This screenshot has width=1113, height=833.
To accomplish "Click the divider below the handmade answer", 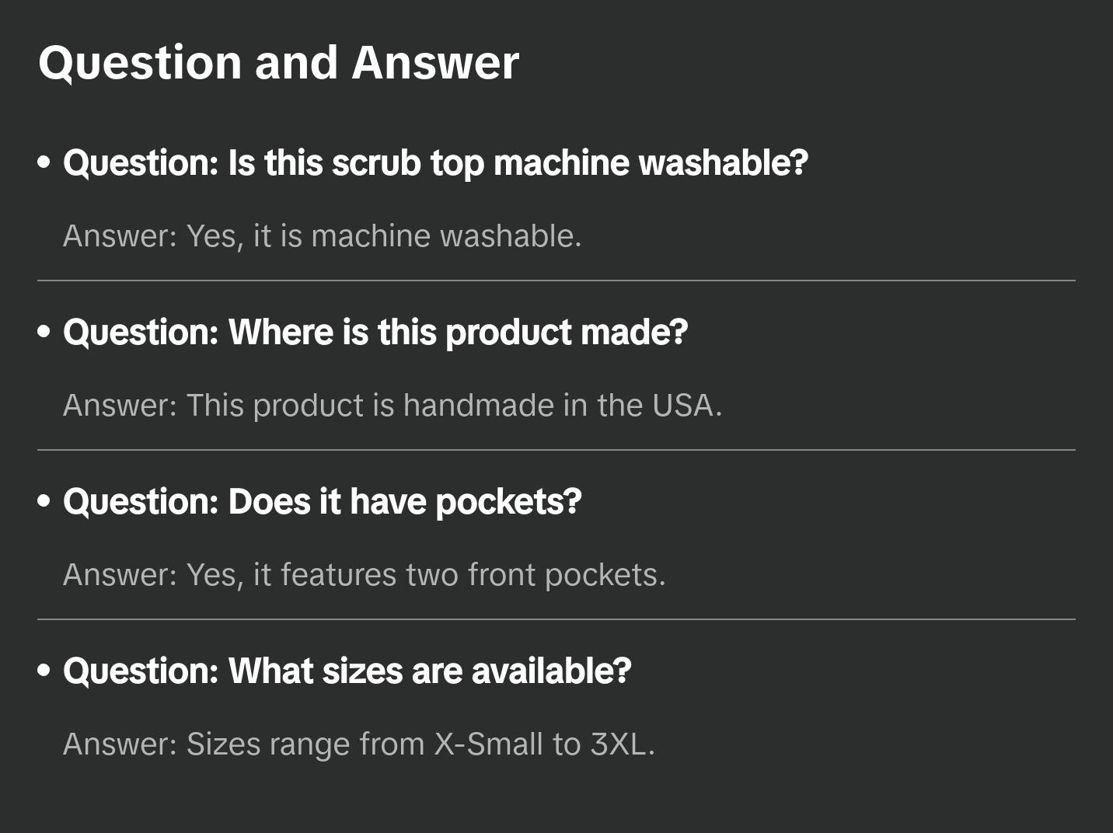I will point(556,450).
